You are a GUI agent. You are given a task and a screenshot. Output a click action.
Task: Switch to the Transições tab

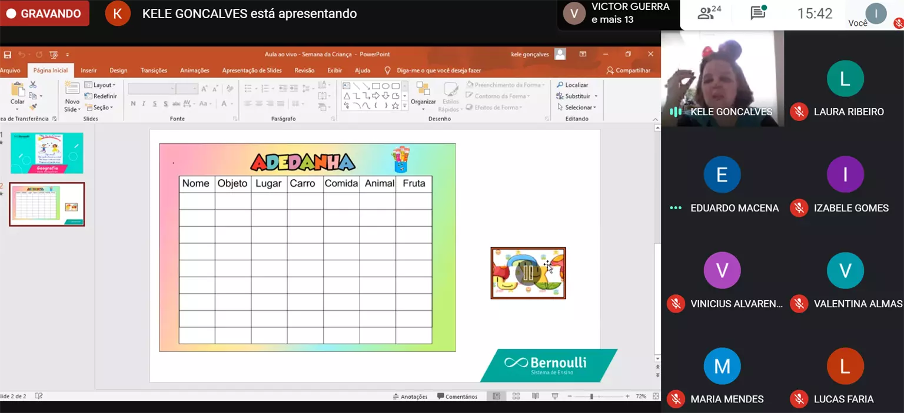pos(154,70)
